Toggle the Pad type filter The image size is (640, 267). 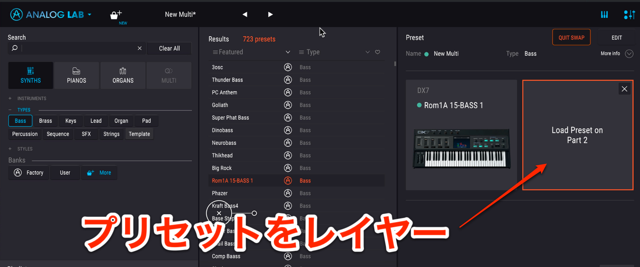pos(146,121)
